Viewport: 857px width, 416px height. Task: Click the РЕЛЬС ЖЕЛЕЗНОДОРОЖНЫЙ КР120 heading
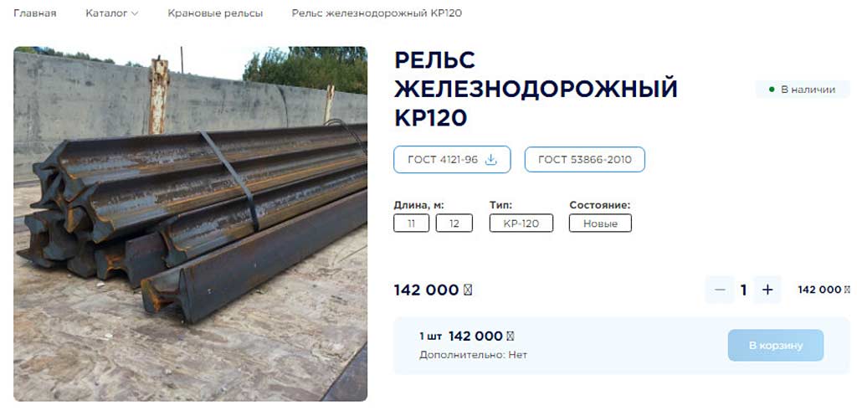(x=536, y=89)
